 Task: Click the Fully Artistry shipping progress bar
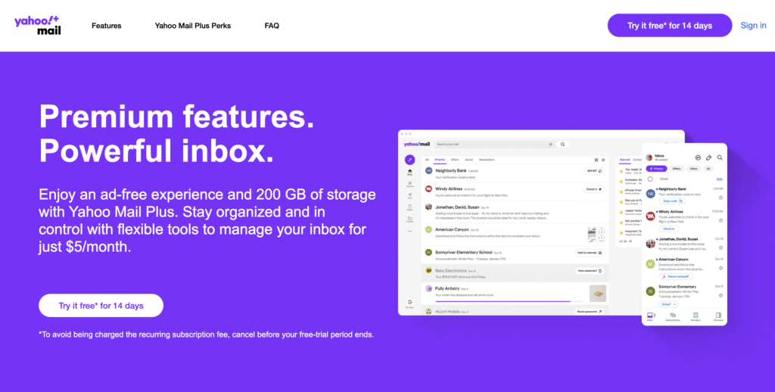tap(509, 301)
